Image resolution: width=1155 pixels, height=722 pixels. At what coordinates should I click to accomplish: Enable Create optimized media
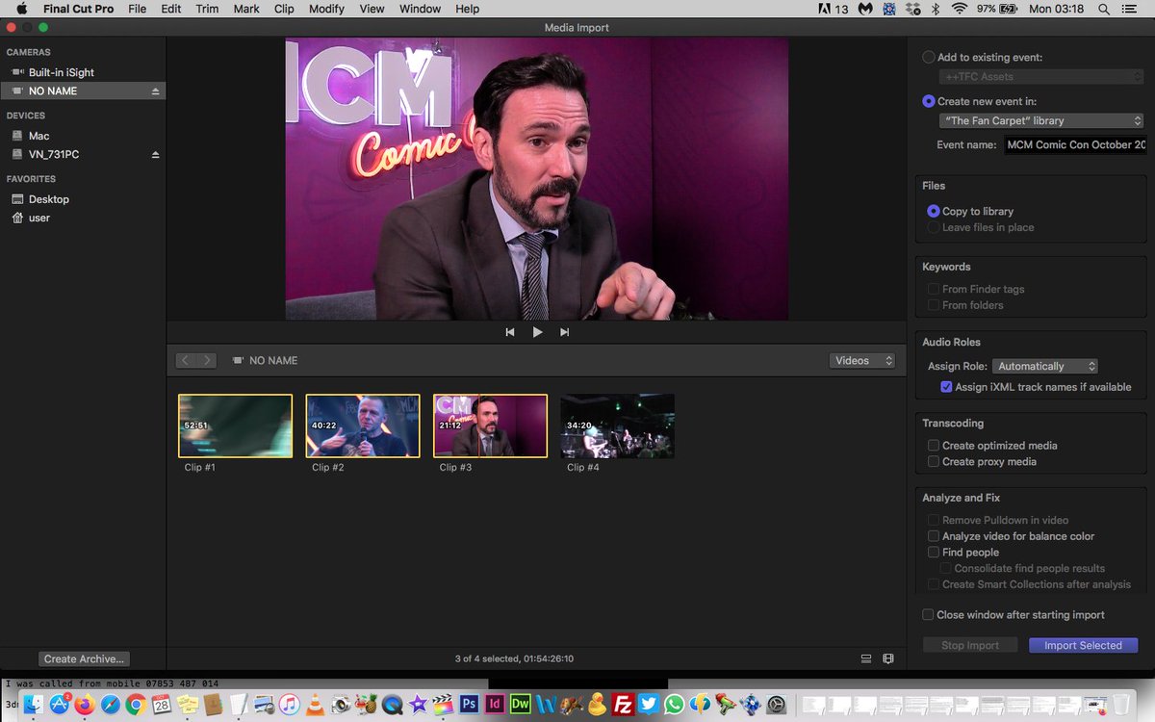[933, 446]
